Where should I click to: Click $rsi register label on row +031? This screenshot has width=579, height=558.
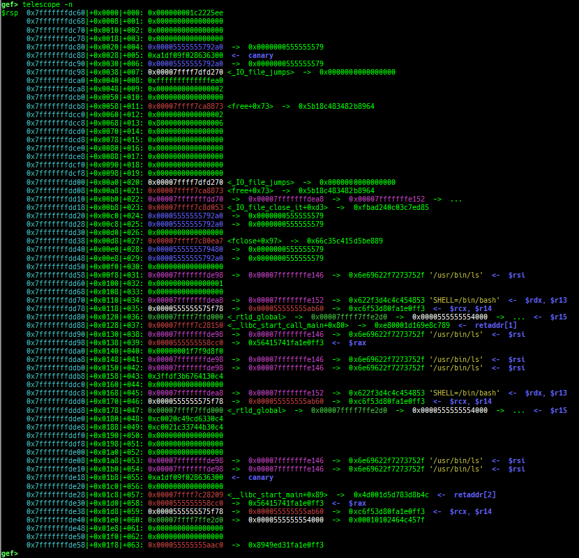coord(517,275)
